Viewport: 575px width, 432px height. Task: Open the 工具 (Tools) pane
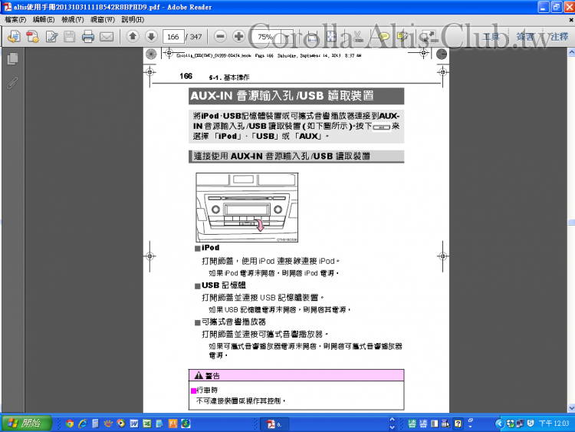(491, 37)
